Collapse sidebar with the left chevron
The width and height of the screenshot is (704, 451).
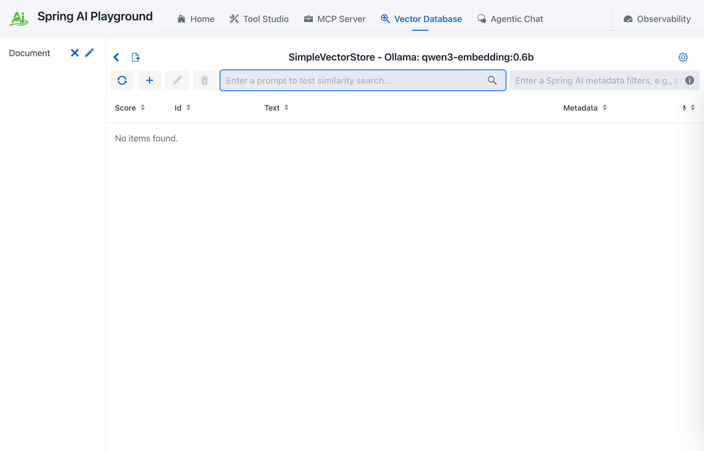pos(116,57)
